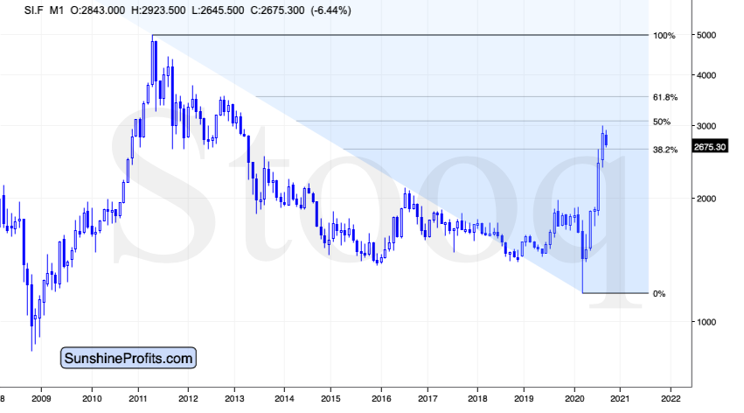Viewport: 744px width, 413px height.
Task: Select the 38.2% retracement label
Action: pos(665,150)
